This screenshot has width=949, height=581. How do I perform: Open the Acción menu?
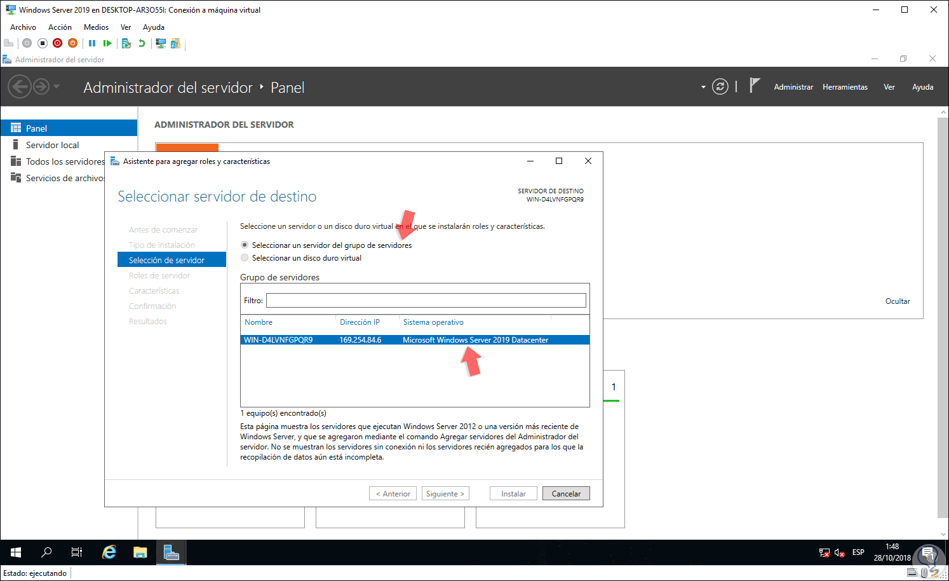pyautogui.click(x=60, y=27)
